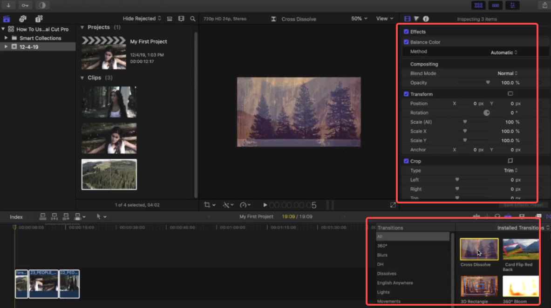Open the Blend Mode Normal dropdown
The image size is (551, 308).
508,73
